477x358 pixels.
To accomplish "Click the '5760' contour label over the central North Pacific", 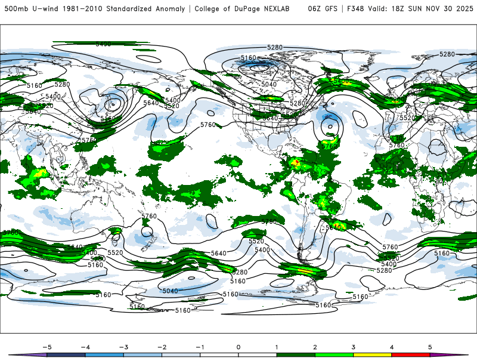I will pos(208,125).
